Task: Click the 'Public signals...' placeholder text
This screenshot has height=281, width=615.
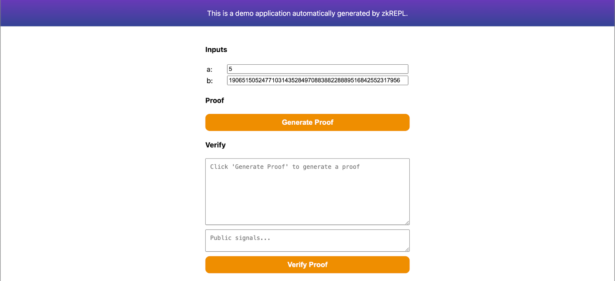Action: 240,238
